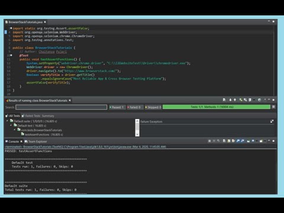Click the Java file icon on editor tab

pyautogui.click(x=7, y=22)
